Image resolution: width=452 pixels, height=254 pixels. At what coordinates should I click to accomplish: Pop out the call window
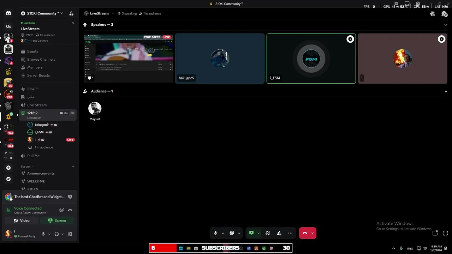(435, 233)
